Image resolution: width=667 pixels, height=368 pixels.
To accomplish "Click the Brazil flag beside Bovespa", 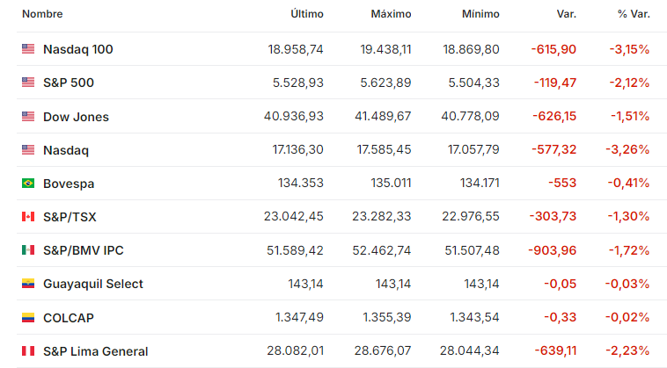I will tap(28, 183).
